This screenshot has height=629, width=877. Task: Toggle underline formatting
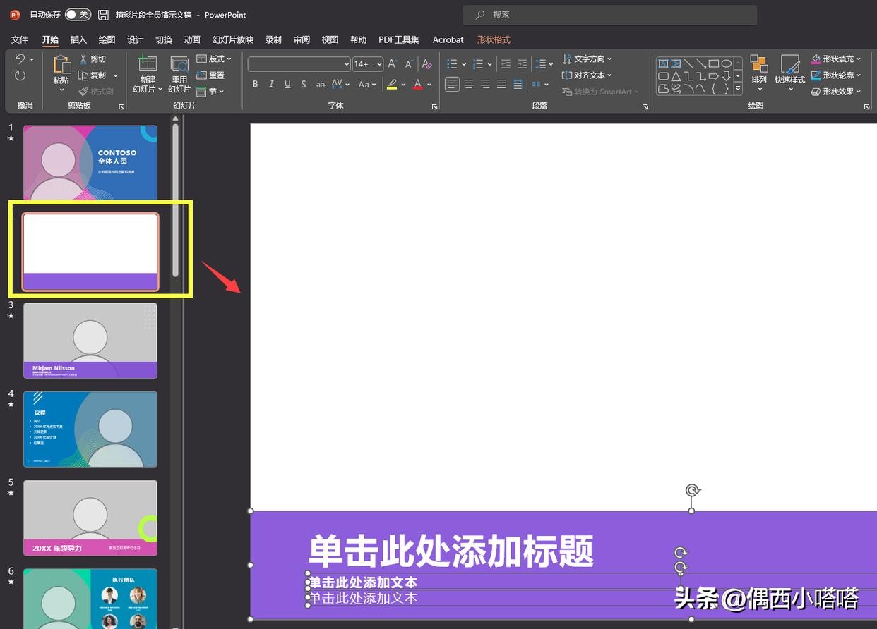click(287, 85)
